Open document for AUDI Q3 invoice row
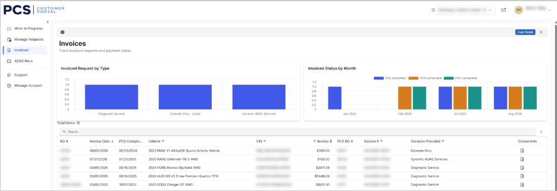557x191 pixels. (x=522, y=176)
